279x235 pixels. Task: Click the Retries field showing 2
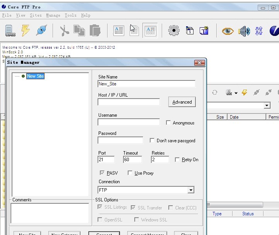[x=160, y=160]
